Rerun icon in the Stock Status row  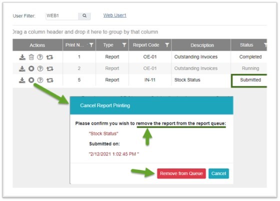50,80
